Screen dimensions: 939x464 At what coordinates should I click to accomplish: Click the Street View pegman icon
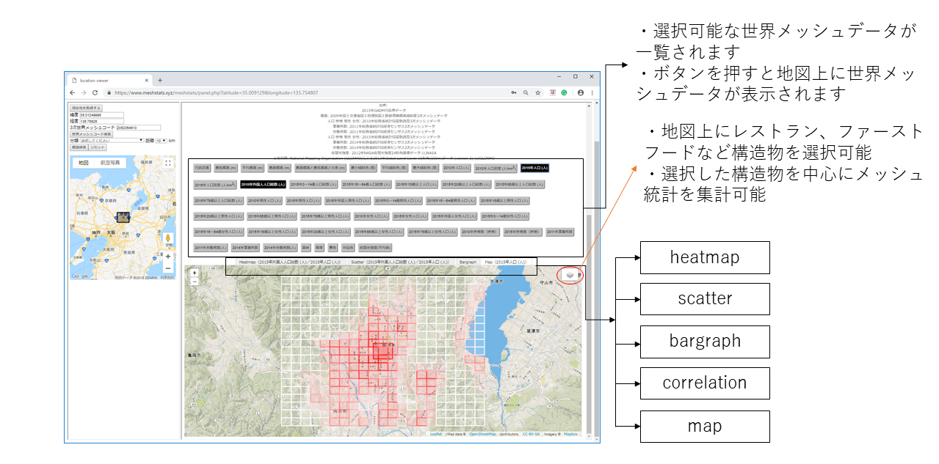(x=167, y=240)
